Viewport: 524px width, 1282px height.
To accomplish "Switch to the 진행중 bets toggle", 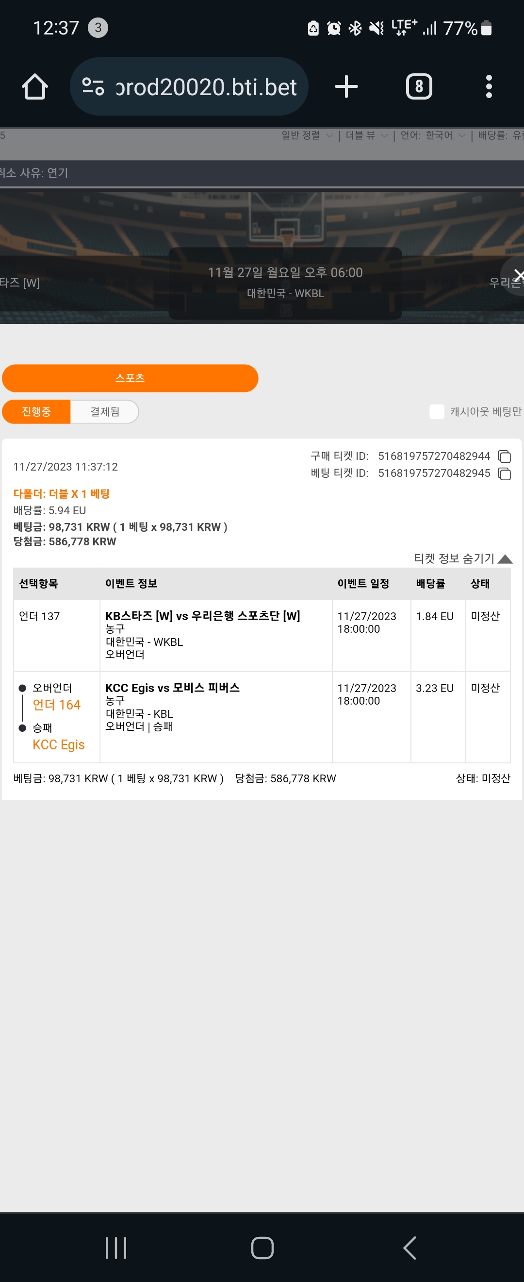I will 36,412.
